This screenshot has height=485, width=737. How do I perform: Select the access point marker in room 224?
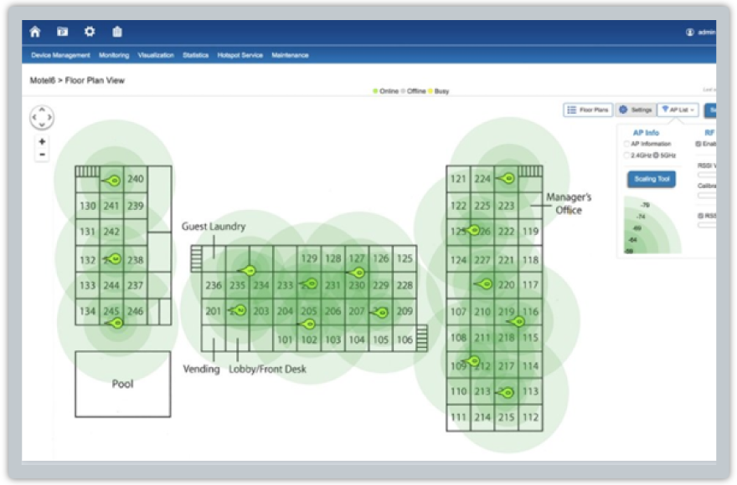point(507,178)
